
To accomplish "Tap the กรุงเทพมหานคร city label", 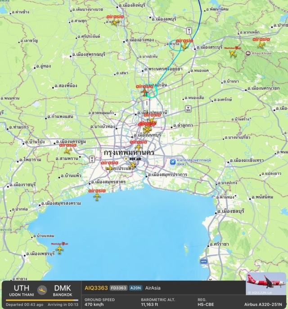I will coord(129,152).
